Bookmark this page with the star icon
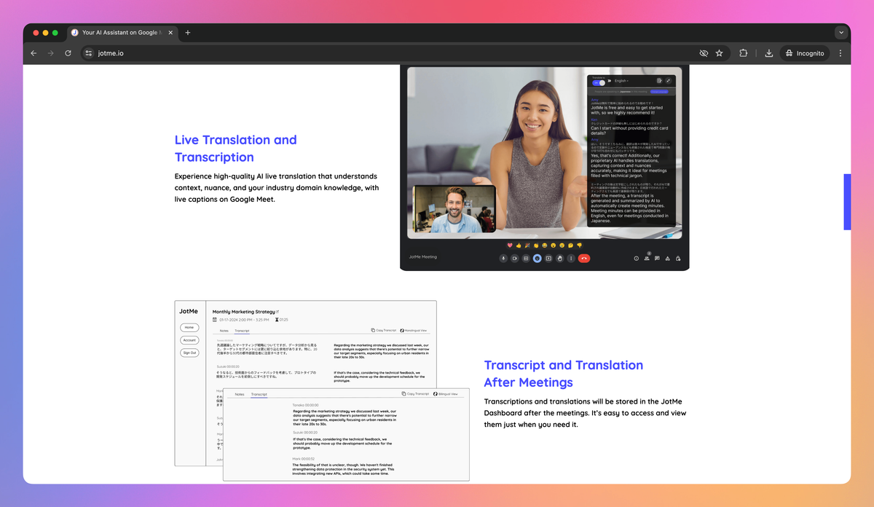Image resolution: width=874 pixels, height=507 pixels. 720,53
